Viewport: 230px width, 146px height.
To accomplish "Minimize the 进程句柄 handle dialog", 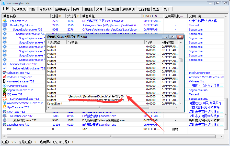I will click(x=165, y=37).
